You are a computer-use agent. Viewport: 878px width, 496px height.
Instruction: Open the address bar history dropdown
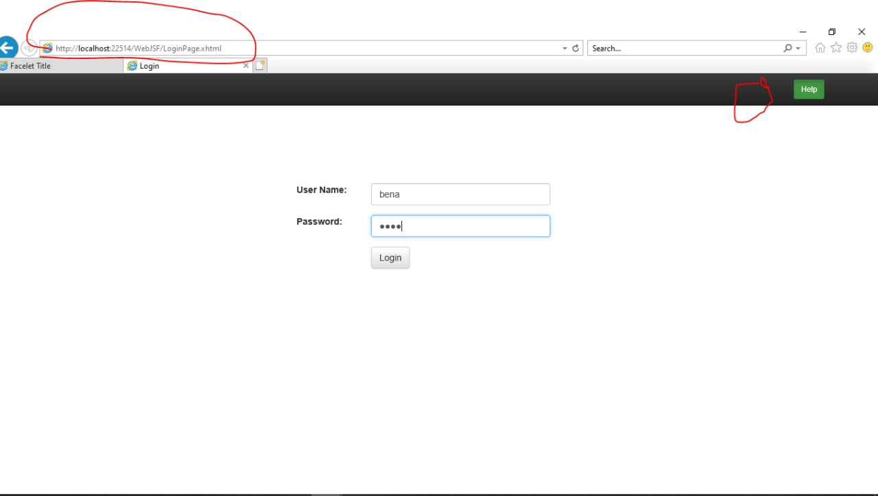tap(564, 48)
